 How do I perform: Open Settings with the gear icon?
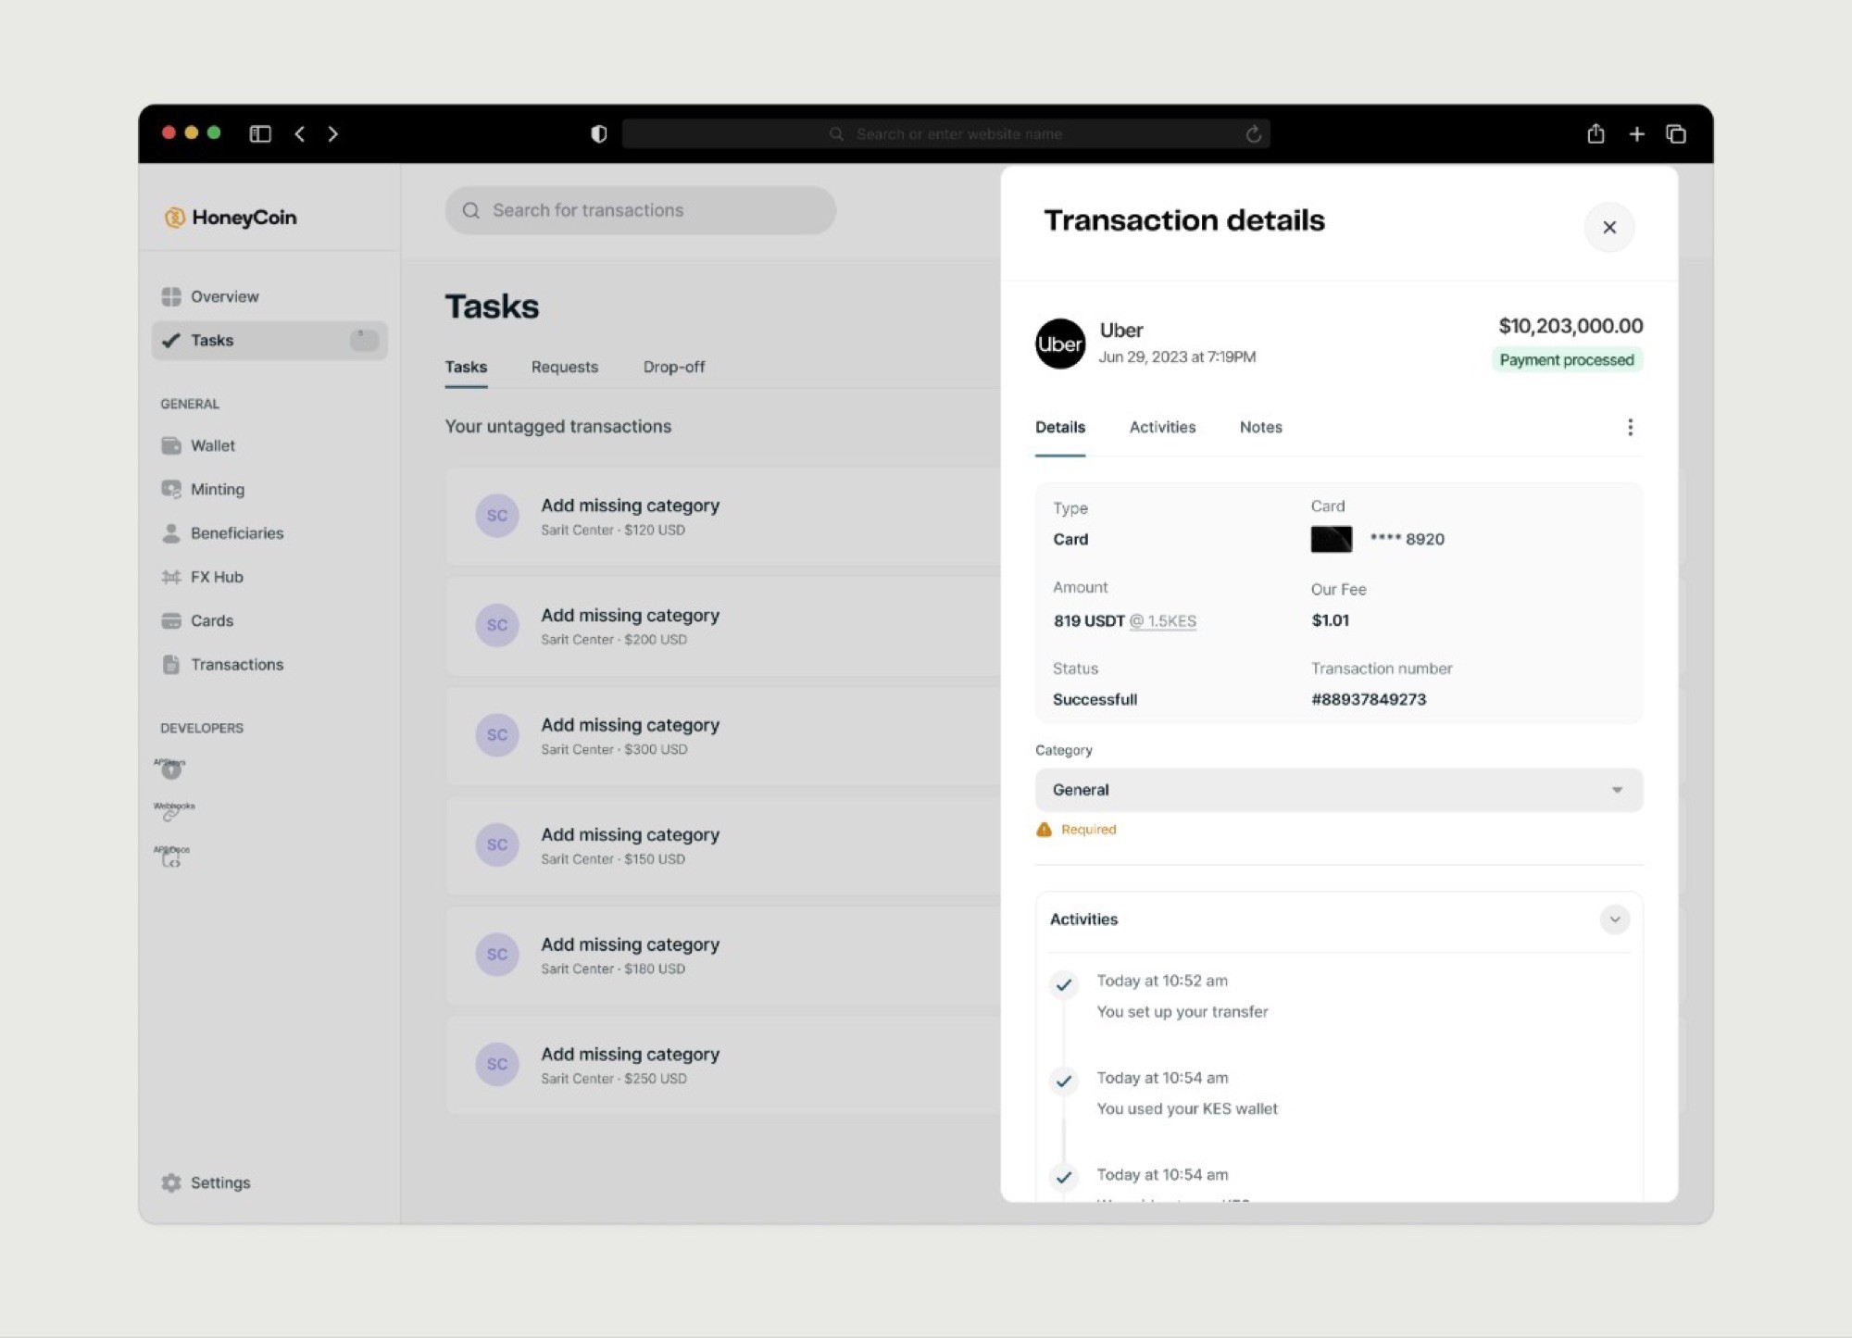pos(206,1182)
